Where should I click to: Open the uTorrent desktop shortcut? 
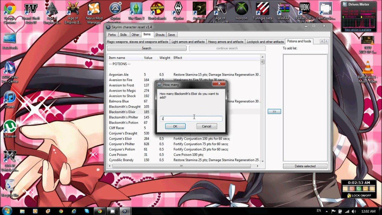tap(10, 129)
